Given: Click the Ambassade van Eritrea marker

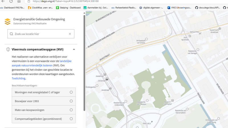Looking at the screenshot, I should point(146,39).
